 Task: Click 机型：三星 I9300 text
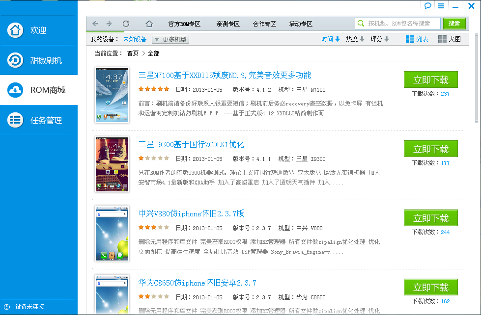point(302,159)
